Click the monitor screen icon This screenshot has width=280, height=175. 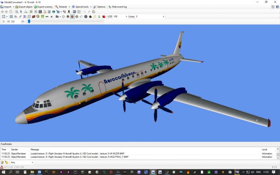pos(74,12)
